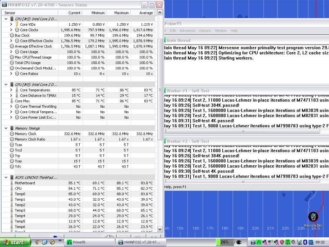Collapse the Memory Timings group

pyautogui.click(x=6, y=128)
